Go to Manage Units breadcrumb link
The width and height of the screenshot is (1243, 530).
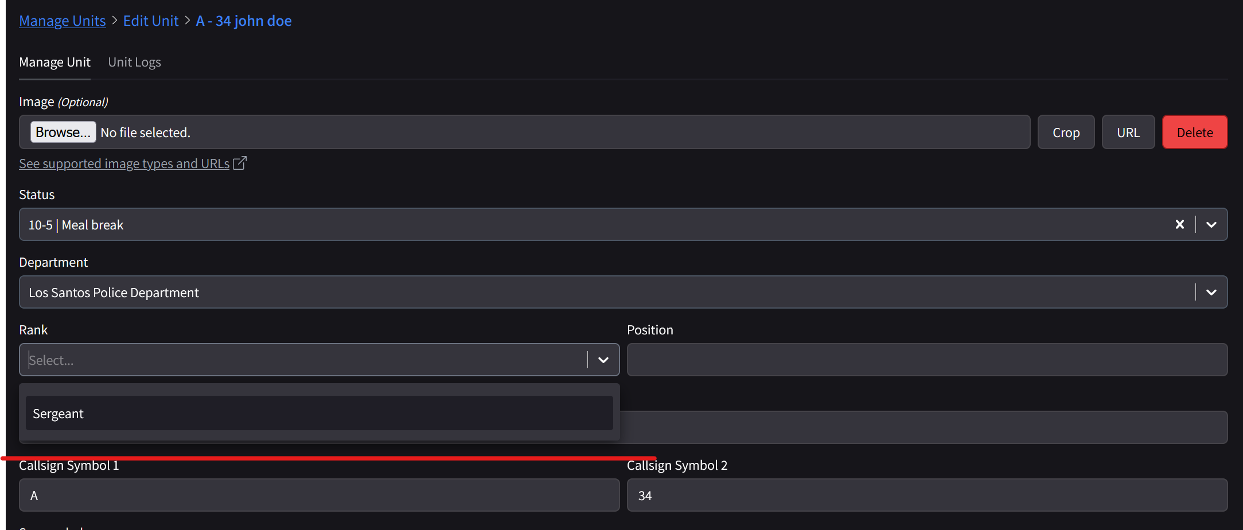click(x=62, y=21)
